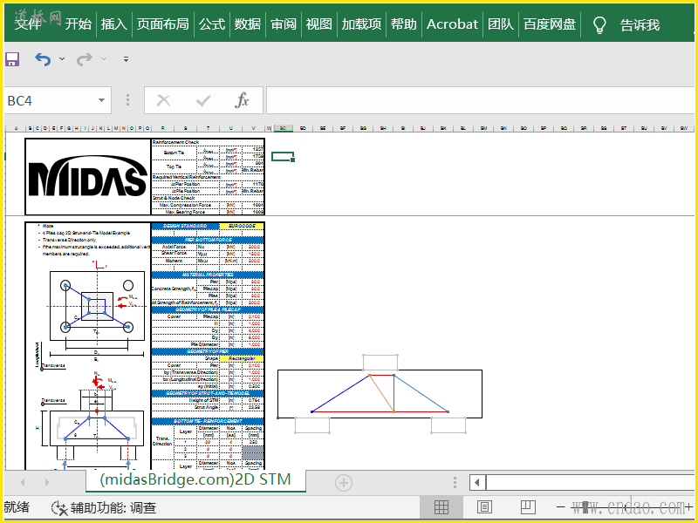The width and height of the screenshot is (698, 523).
Task: Click the formula bar confirm checkmark
Action: [203, 100]
